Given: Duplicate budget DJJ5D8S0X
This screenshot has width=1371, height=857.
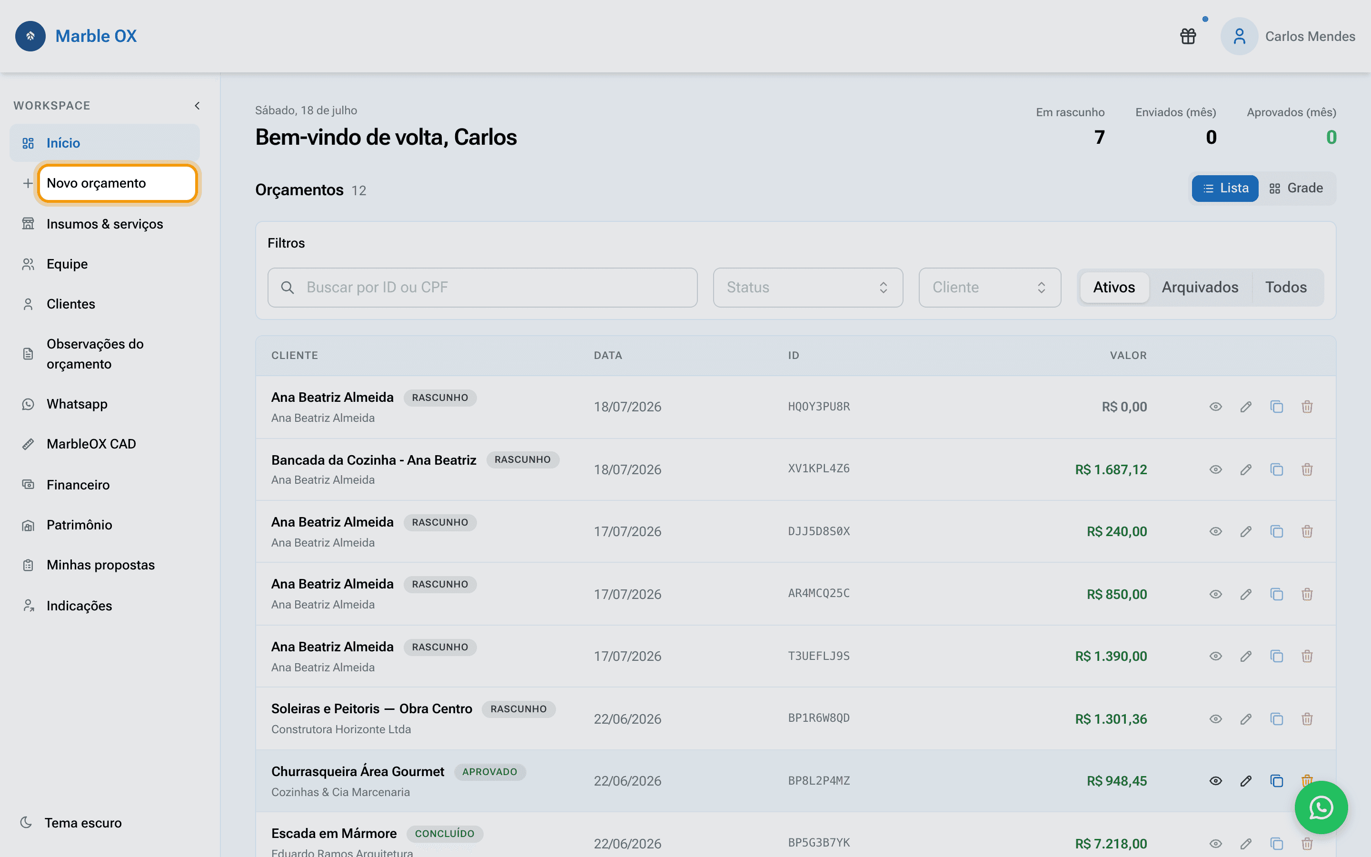Looking at the screenshot, I should coord(1276,532).
